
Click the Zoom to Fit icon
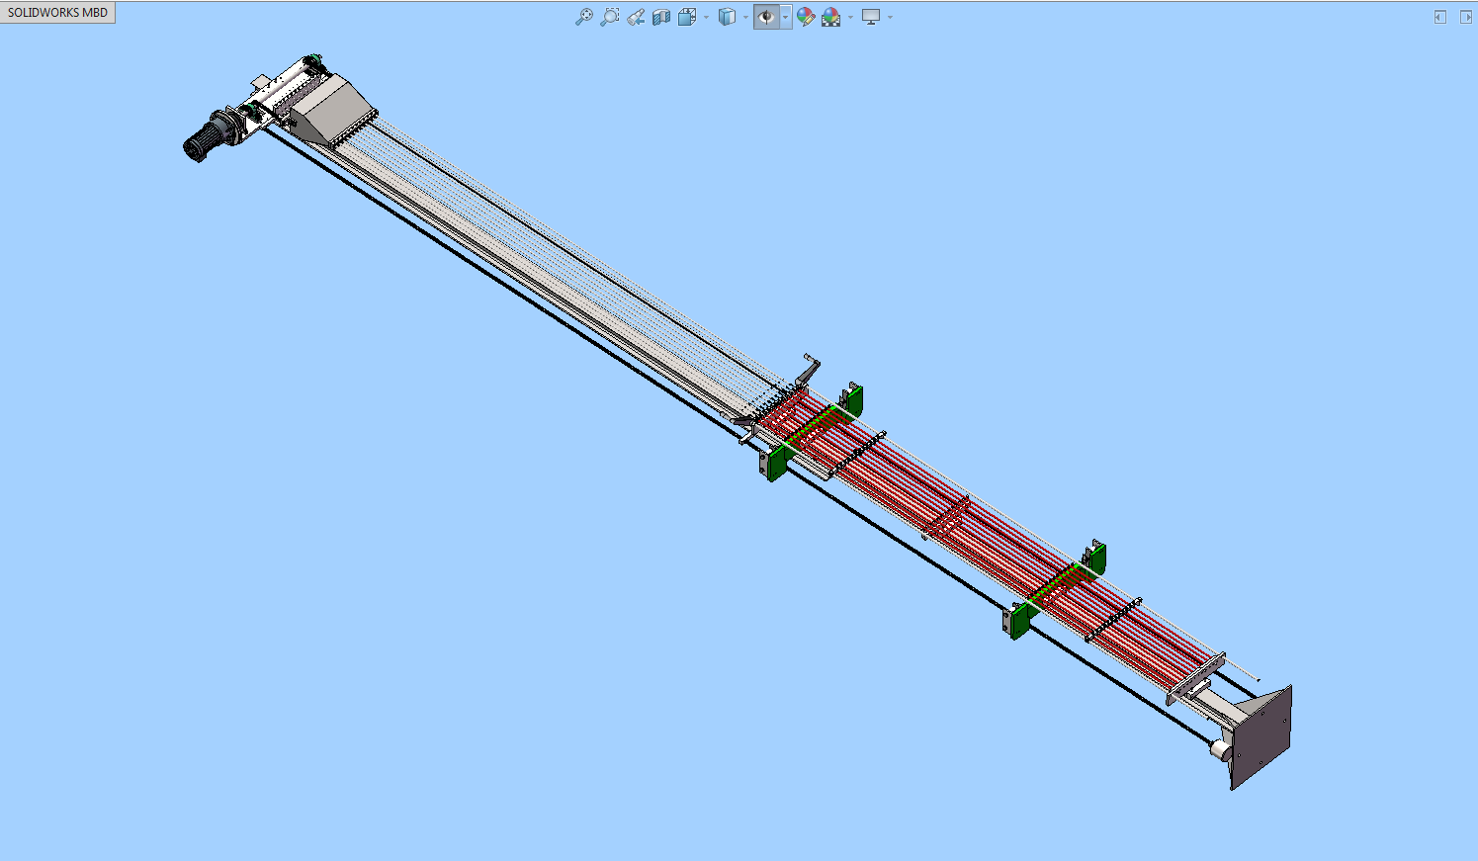tap(584, 17)
